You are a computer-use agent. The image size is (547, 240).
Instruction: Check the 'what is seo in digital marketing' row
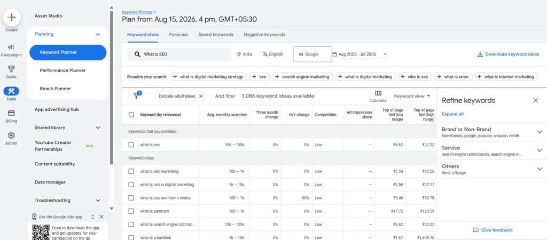pyautogui.click(x=131, y=185)
